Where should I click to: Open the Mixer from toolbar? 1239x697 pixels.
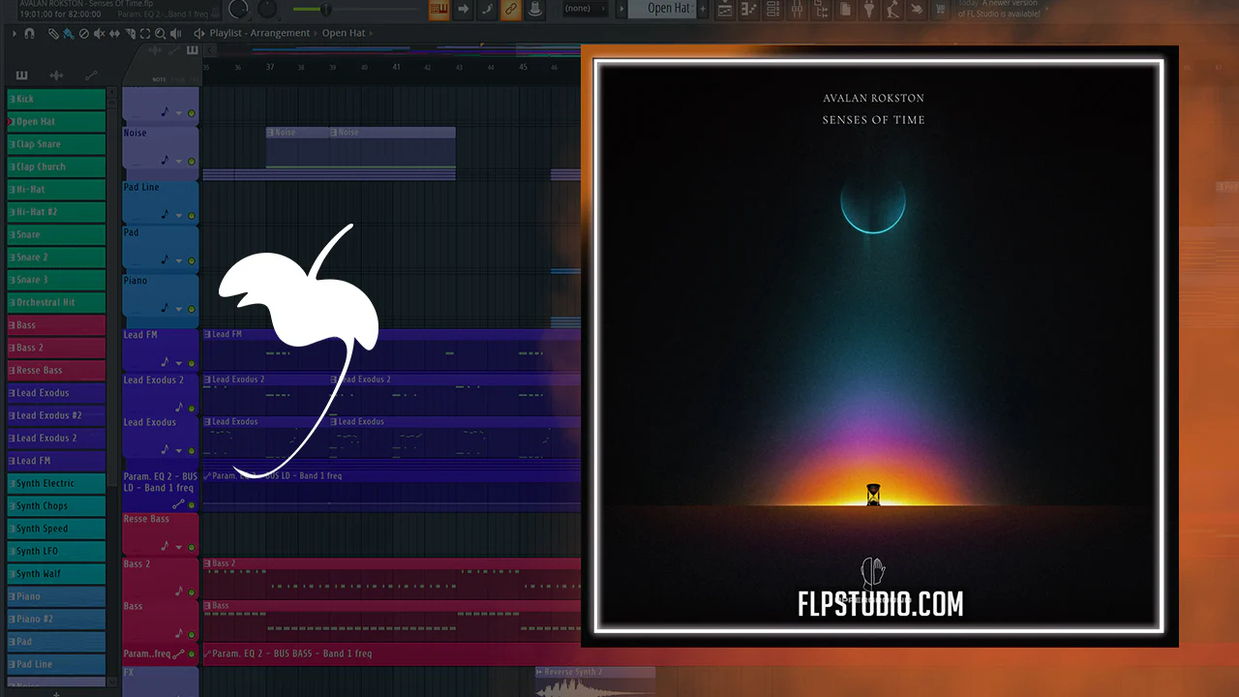(798, 10)
